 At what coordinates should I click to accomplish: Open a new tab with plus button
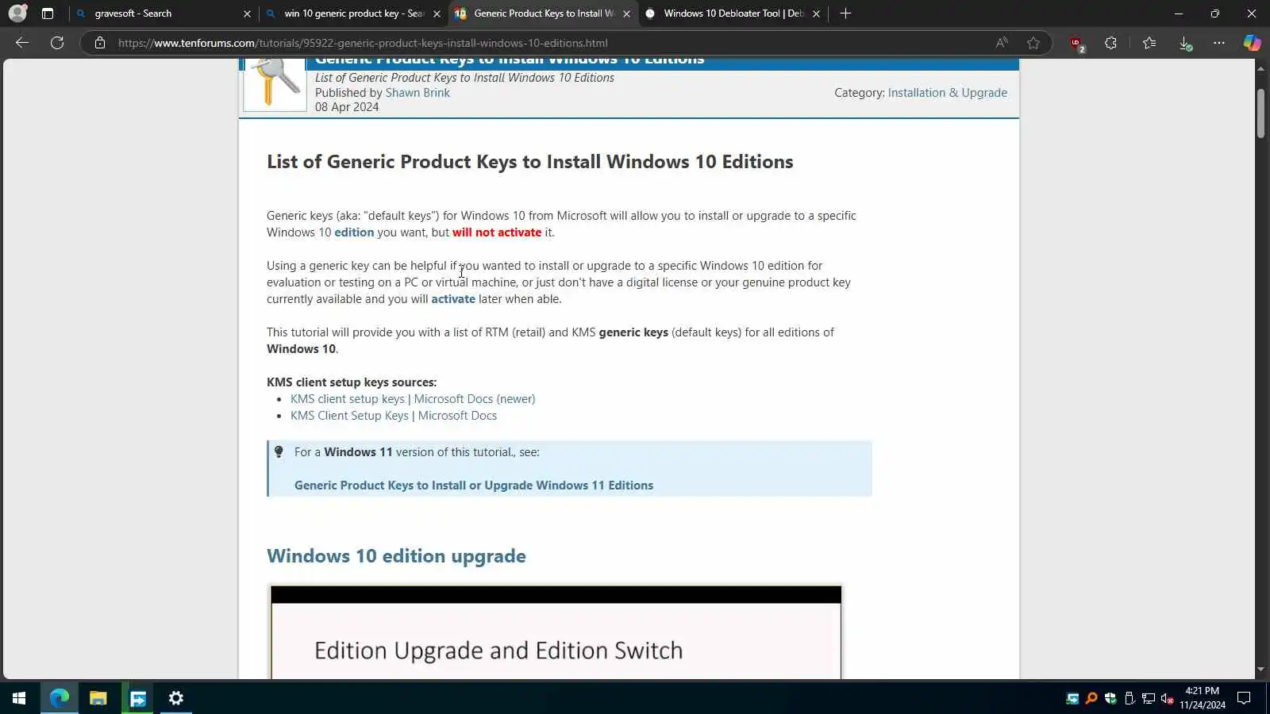point(845,13)
